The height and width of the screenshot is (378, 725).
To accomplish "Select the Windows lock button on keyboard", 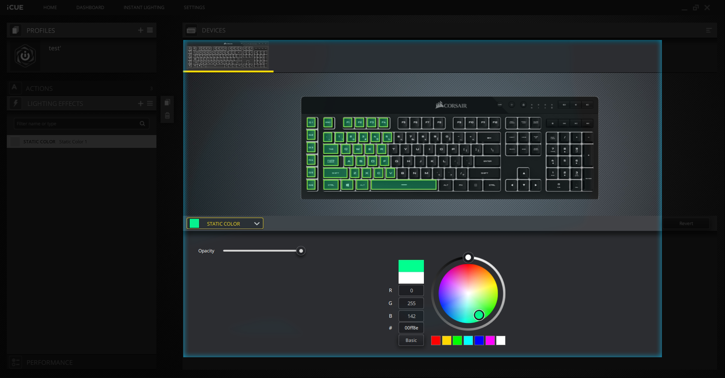I will [524, 104].
